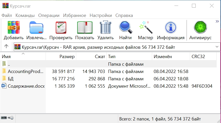Image resolution: width=221 pixels, height=123 pixels.
Task: Click the parent directory ".." entry
Action: 9,64
